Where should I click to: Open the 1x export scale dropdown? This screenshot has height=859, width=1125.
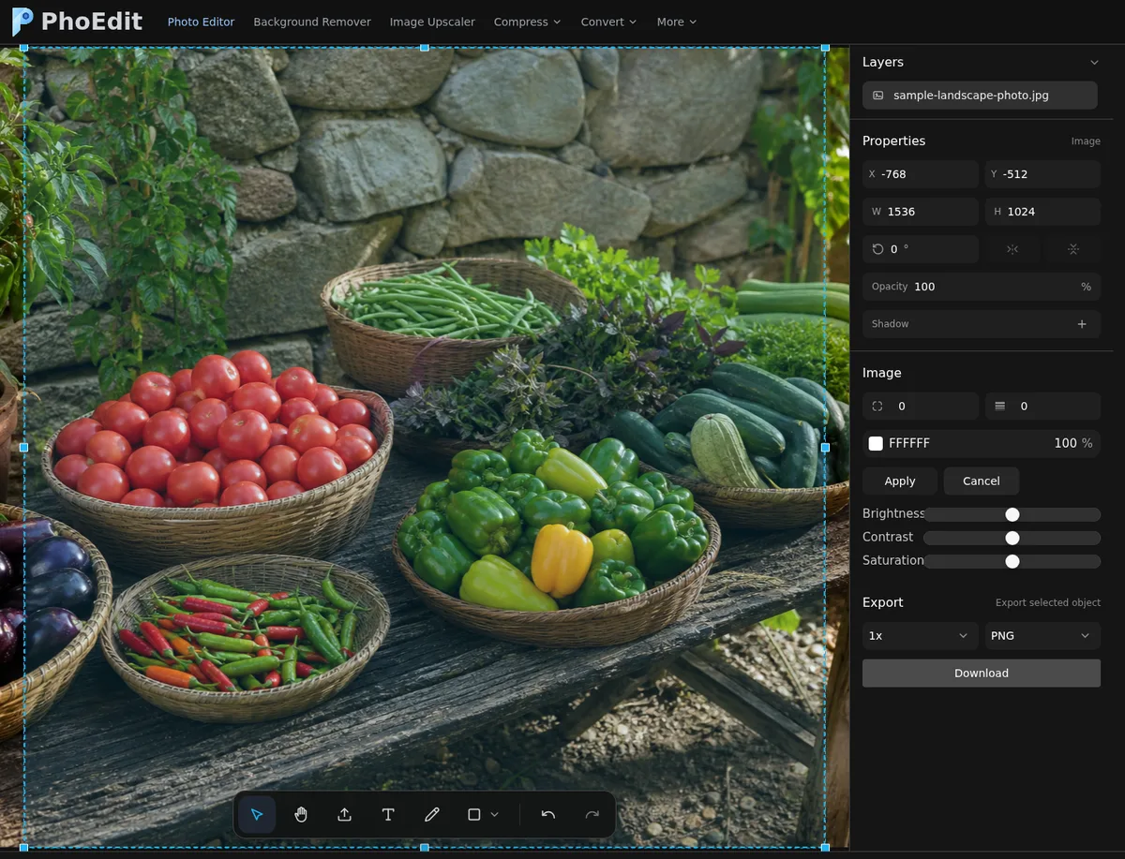coord(921,636)
